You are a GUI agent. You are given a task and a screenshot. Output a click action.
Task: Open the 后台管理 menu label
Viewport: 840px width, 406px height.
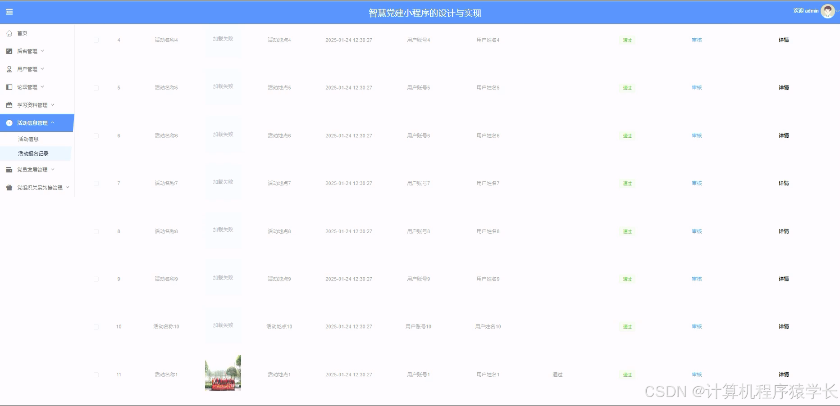(27, 51)
